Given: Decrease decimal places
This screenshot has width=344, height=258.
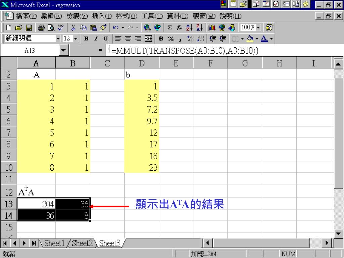Looking at the screenshot, I should 200,39.
